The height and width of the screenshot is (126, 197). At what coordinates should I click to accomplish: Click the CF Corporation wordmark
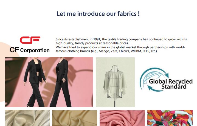[30, 50]
